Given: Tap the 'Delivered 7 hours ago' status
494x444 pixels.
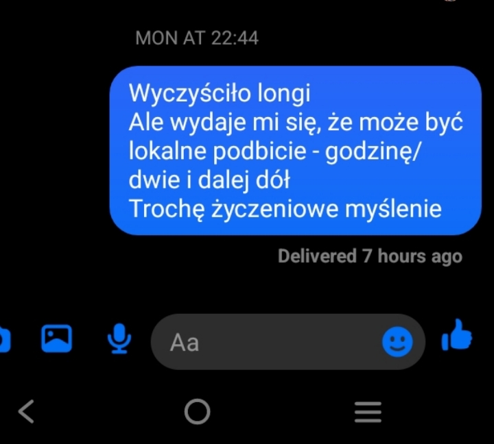Looking at the screenshot, I should [370, 256].
